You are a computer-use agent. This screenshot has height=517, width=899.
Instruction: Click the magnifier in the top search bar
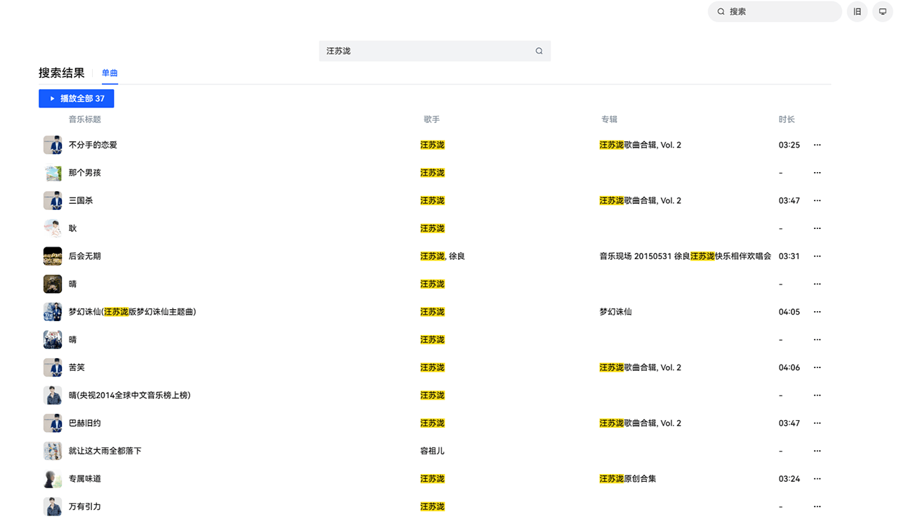pyautogui.click(x=721, y=11)
